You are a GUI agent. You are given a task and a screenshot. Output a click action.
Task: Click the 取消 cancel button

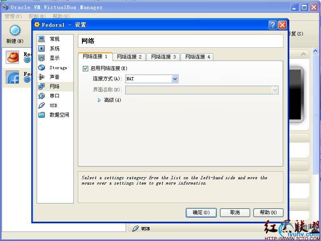click(x=235, y=213)
